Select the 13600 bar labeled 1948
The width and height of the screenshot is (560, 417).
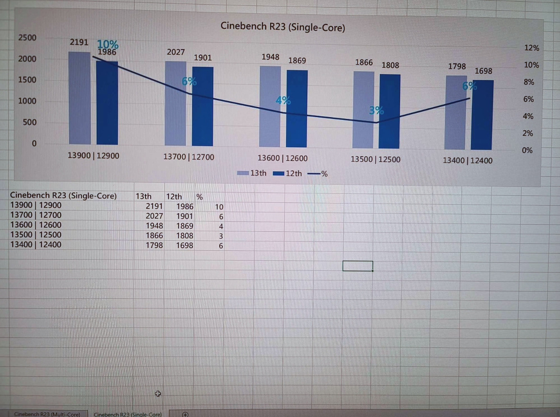pyautogui.click(x=270, y=106)
